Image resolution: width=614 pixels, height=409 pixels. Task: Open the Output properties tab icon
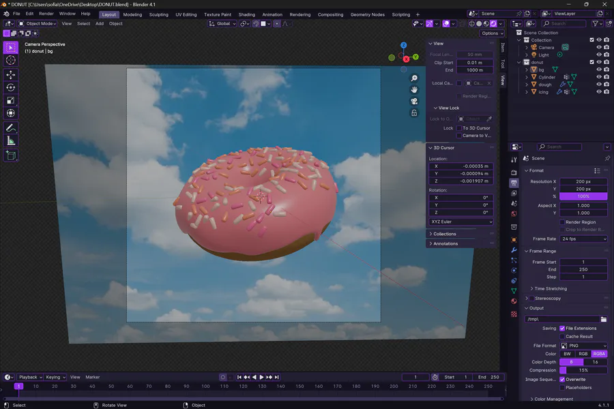(514, 183)
